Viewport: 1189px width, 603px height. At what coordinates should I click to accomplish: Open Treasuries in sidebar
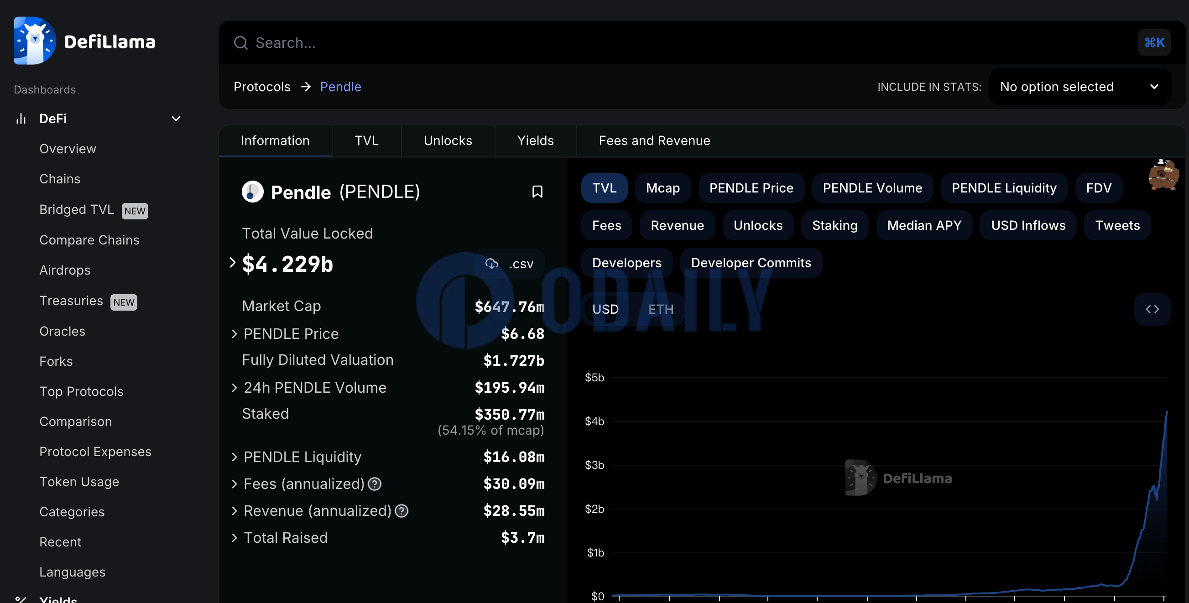coord(71,301)
